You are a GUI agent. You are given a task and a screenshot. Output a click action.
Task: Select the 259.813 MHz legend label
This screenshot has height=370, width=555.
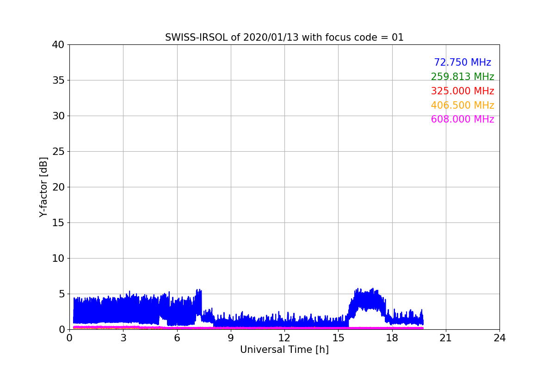462,77
